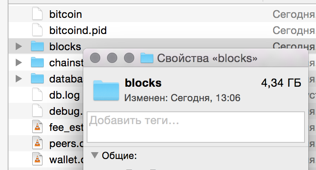This screenshot has height=170, width=316.
Task: Click the peers file VLC icon
Action: 37,143
